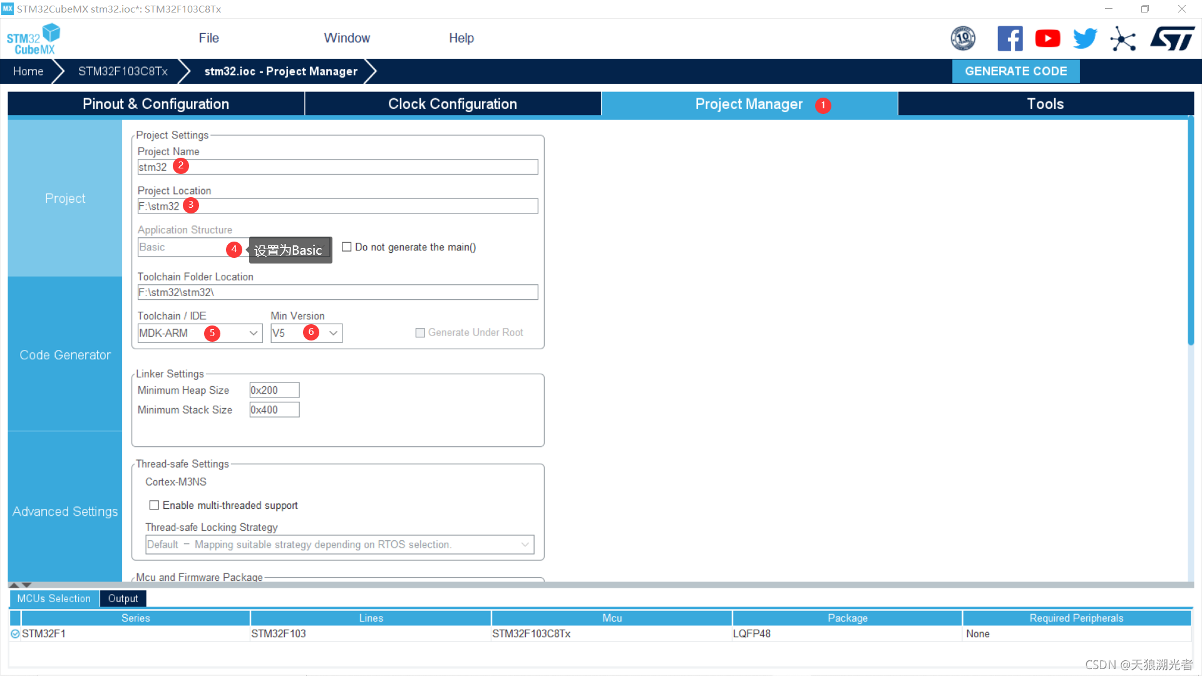Open the Twitter bird icon
The height and width of the screenshot is (676, 1202).
1085,39
